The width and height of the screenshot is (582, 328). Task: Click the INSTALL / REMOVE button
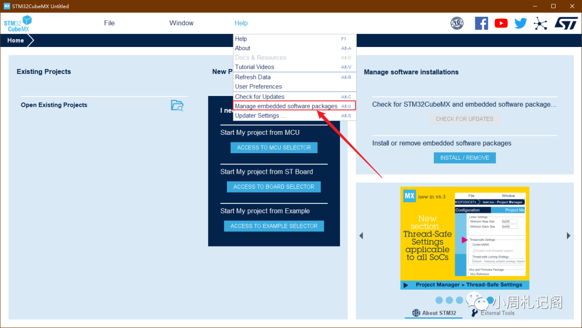coord(465,158)
